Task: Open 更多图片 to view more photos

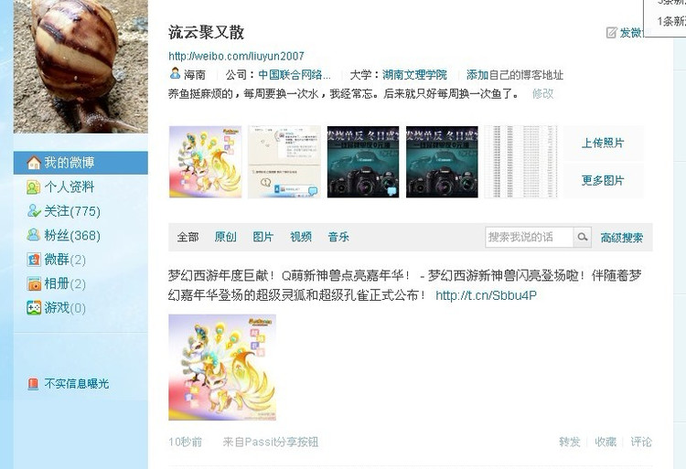Action: click(603, 180)
